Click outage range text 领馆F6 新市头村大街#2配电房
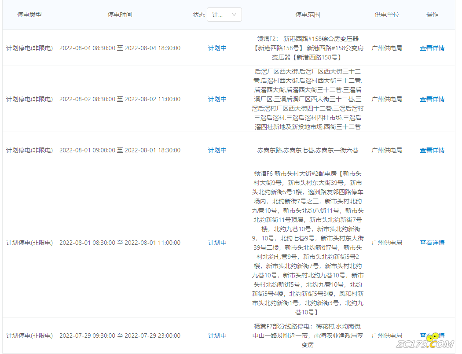462x354 pixels. 308,243
